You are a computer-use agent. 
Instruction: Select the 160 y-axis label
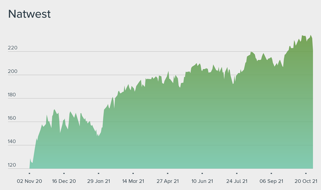pos(12,118)
